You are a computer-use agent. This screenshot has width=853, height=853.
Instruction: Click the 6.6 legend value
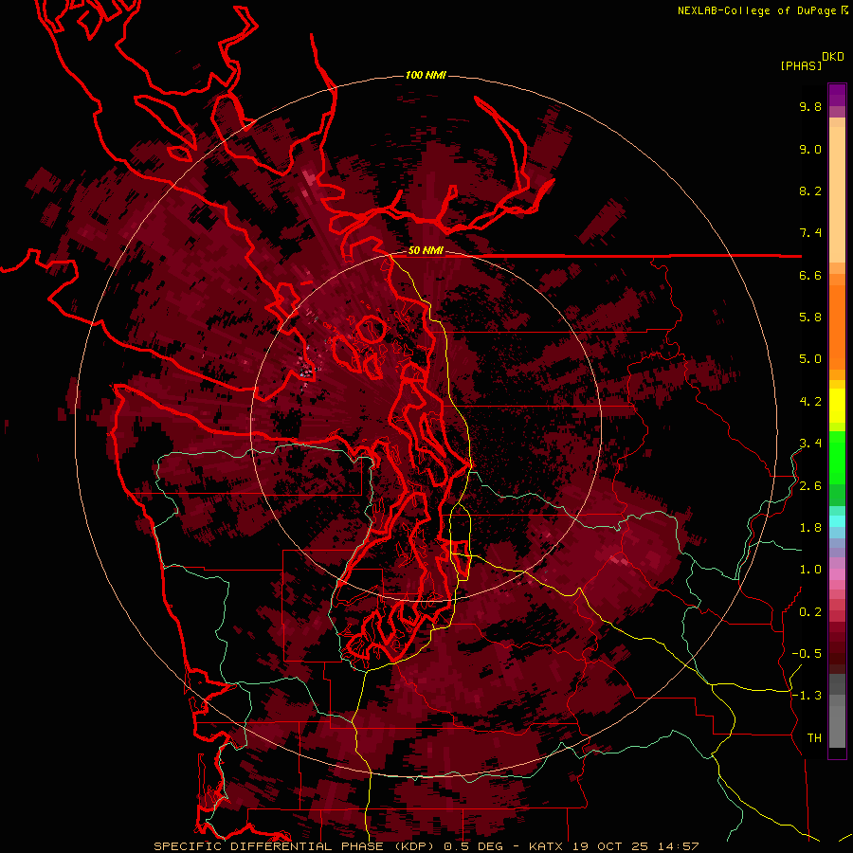point(810,275)
